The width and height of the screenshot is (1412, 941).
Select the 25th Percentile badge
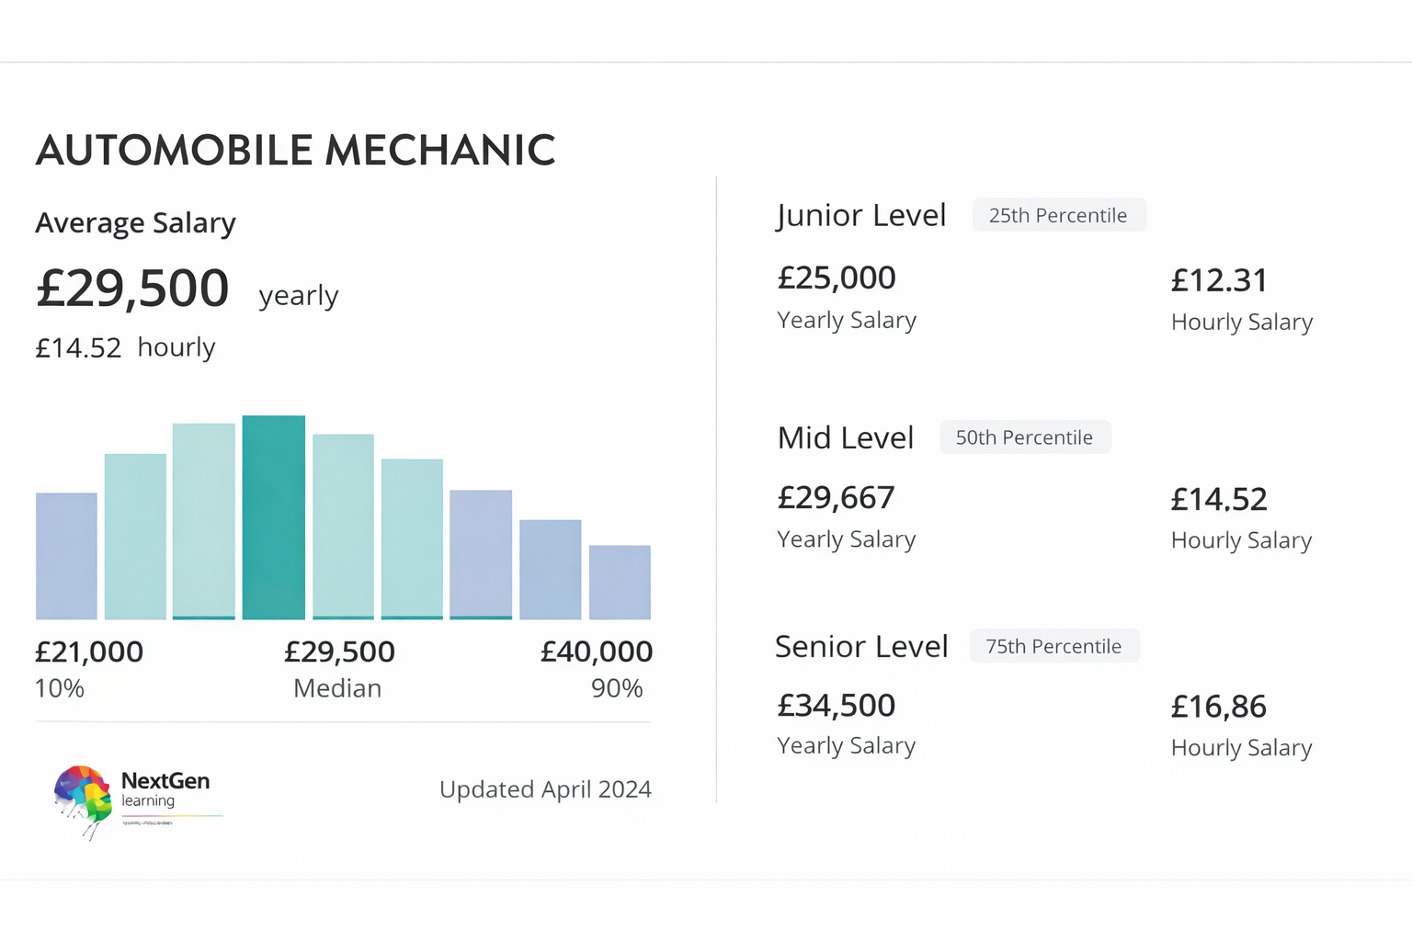pyautogui.click(x=1059, y=215)
